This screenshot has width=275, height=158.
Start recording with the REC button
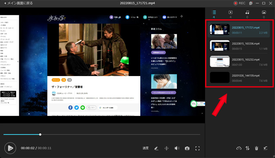tap(239, 3)
